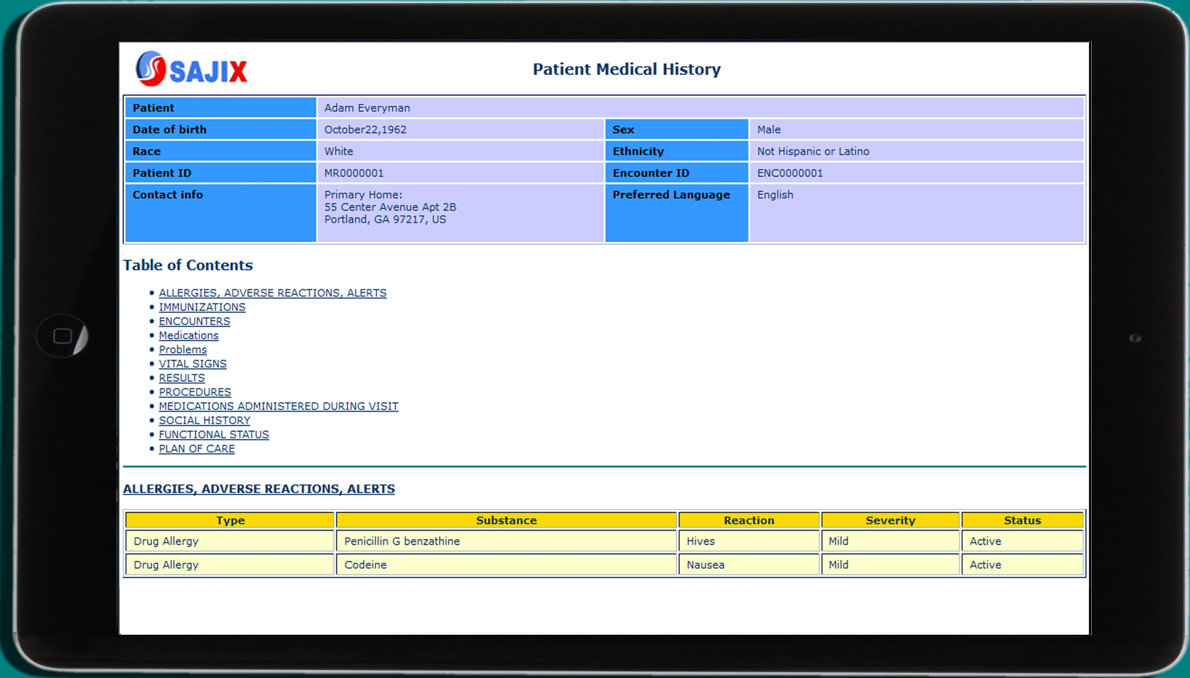The image size is (1190, 678).
Task: Jump to Results section
Action: pos(182,378)
